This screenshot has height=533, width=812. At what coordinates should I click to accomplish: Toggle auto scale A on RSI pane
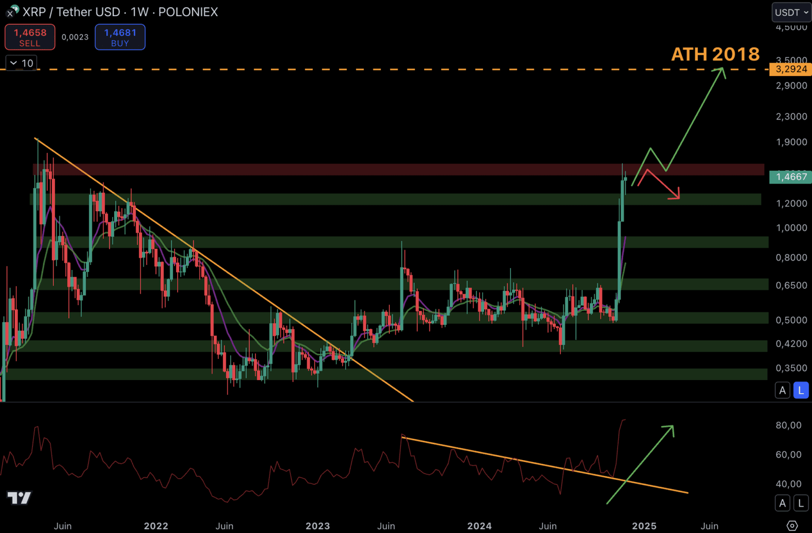tap(783, 503)
